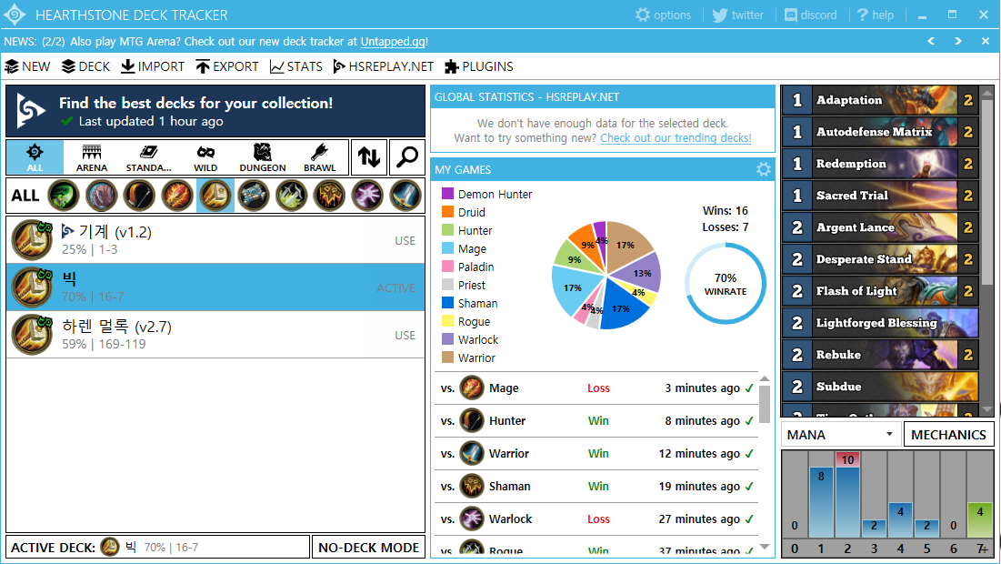Click the Warrior opponent icon in game list

click(472, 454)
